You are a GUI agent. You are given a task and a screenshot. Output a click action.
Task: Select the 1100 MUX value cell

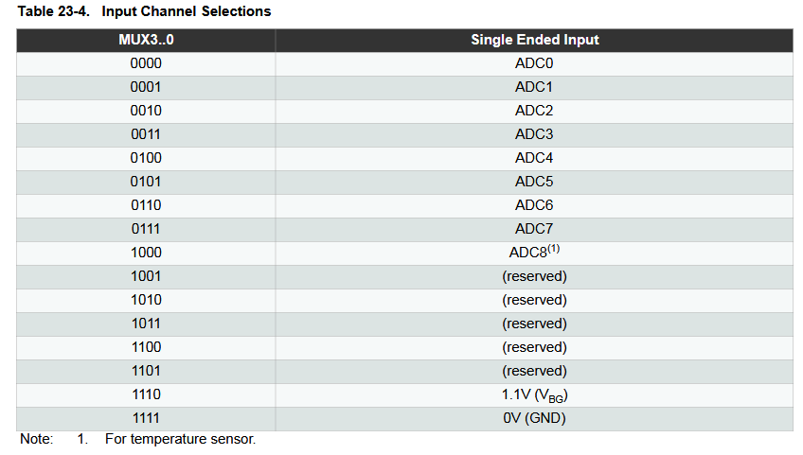pyautogui.click(x=146, y=347)
